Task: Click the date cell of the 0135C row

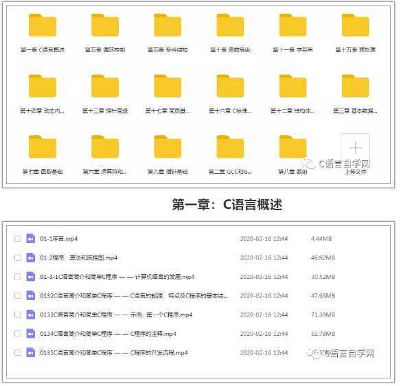Action: point(264,353)
